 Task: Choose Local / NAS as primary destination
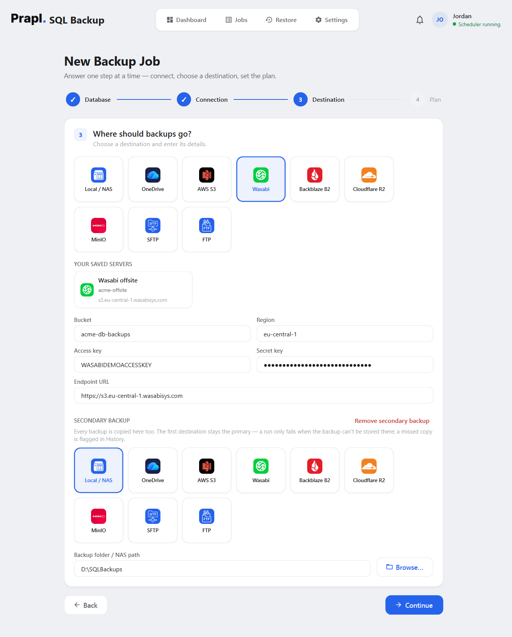(99, 179)
